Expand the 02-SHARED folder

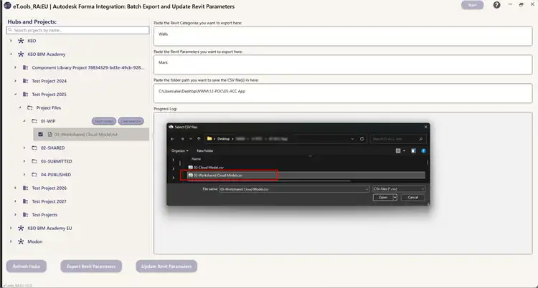point(24,148)
